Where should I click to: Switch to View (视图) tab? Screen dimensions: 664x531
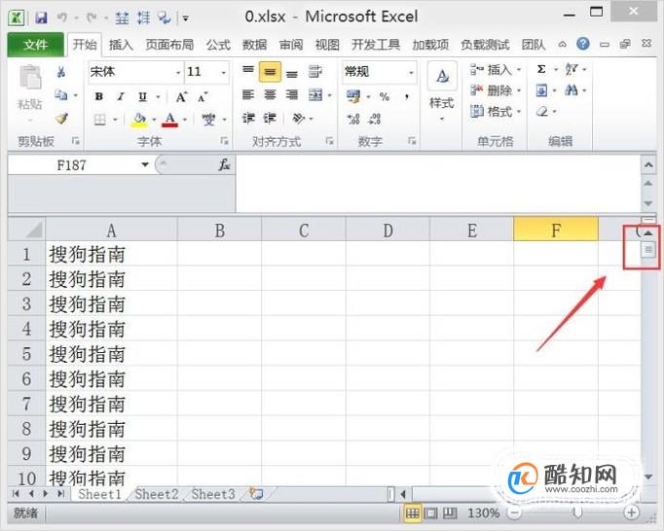[327, 45]
